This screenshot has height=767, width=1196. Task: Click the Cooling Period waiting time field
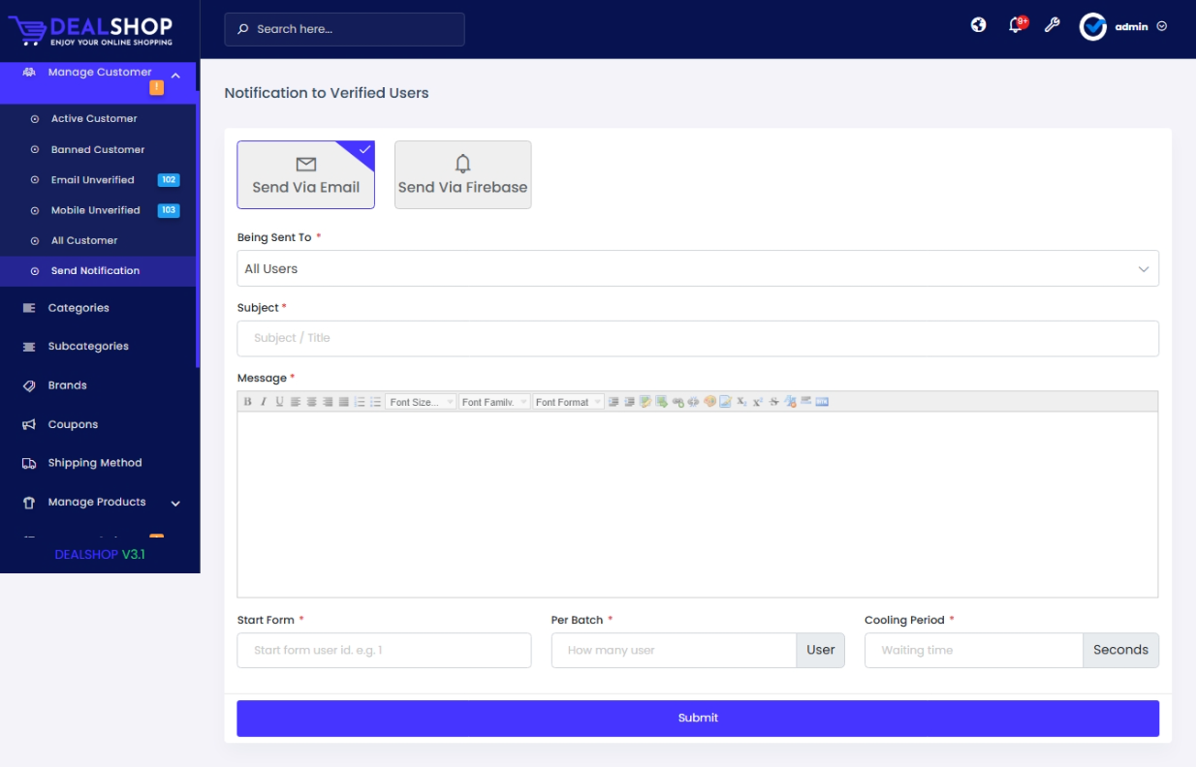pos(973,651)
